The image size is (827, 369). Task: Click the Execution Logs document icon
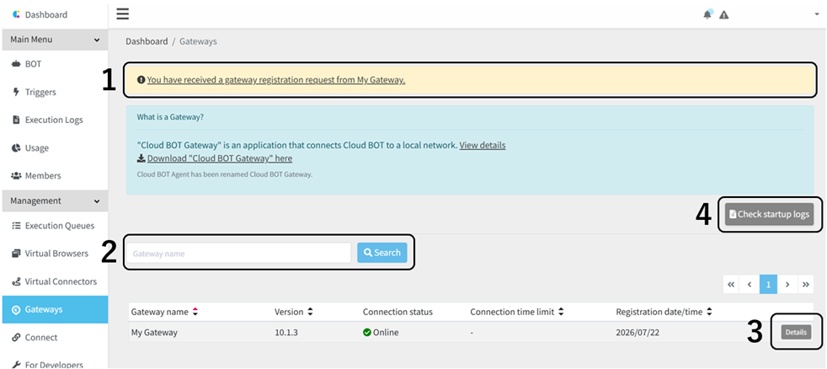pyautogui.click(x=16, y=120)
